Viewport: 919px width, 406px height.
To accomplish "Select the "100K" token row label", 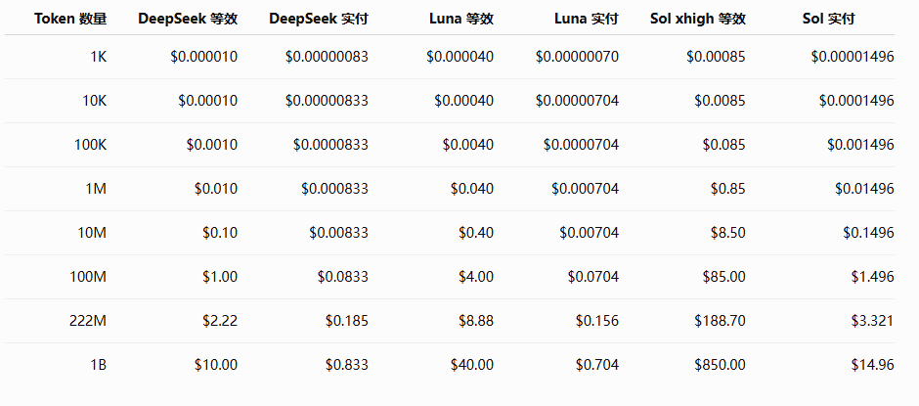I will click(x=90, y=145).
